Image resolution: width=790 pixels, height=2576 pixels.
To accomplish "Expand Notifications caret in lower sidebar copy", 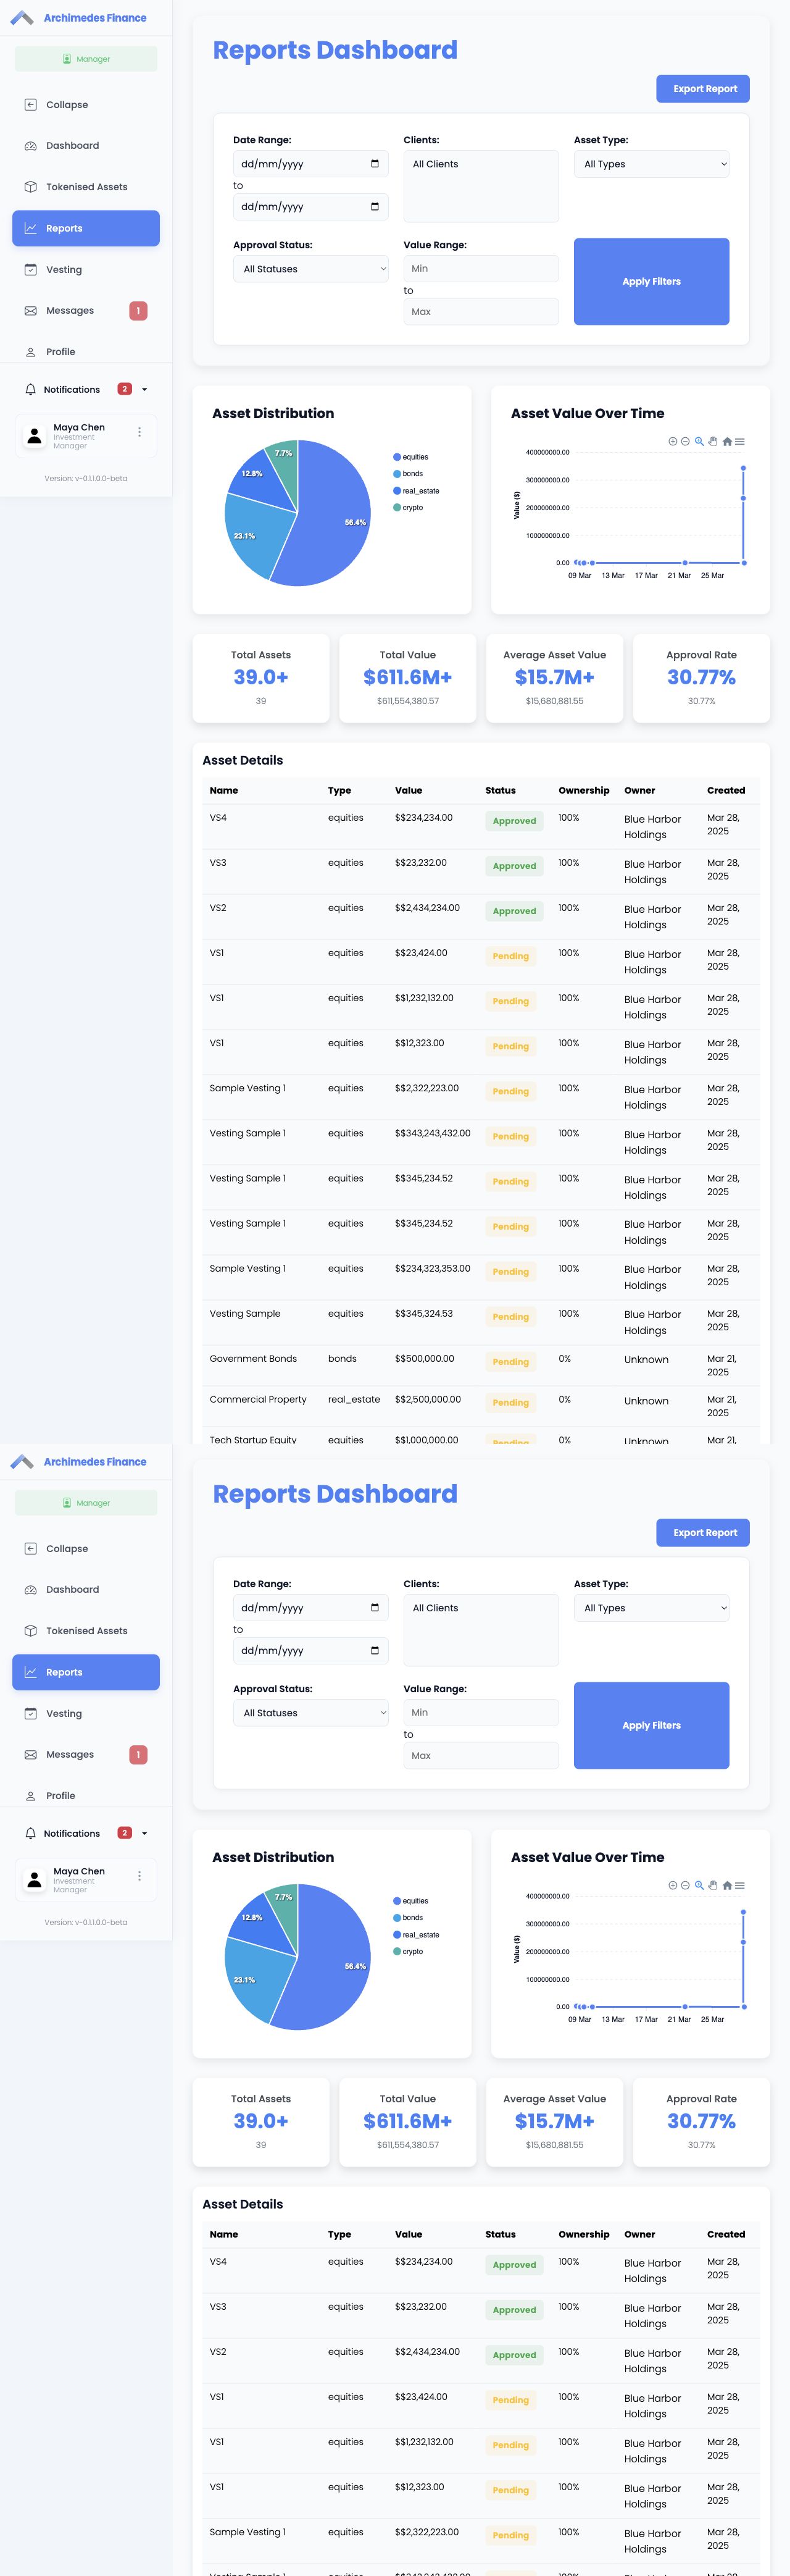I will point(145,1834).
